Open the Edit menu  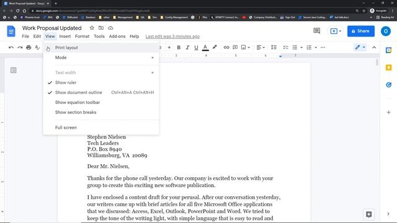(37, 36)
